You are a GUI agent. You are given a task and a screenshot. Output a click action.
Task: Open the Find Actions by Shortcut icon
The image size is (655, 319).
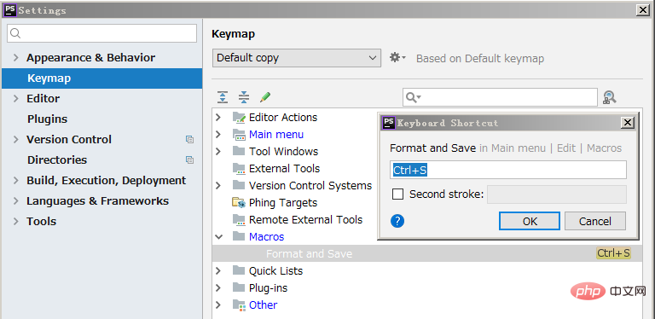pyautogui.click(x=610, y=97)
